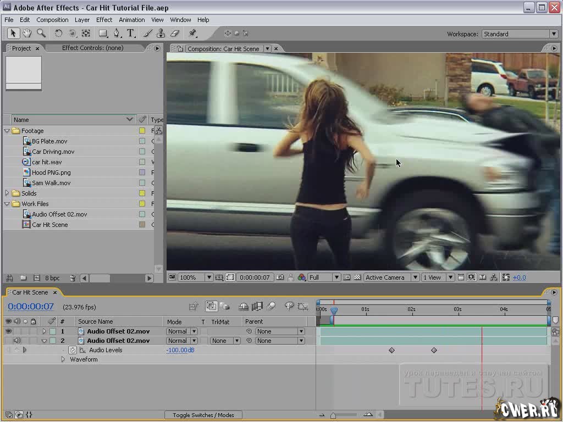Take a snapshot with camera icon
Image resolution: width=563 pixels, height=422 pixels.
280,277
